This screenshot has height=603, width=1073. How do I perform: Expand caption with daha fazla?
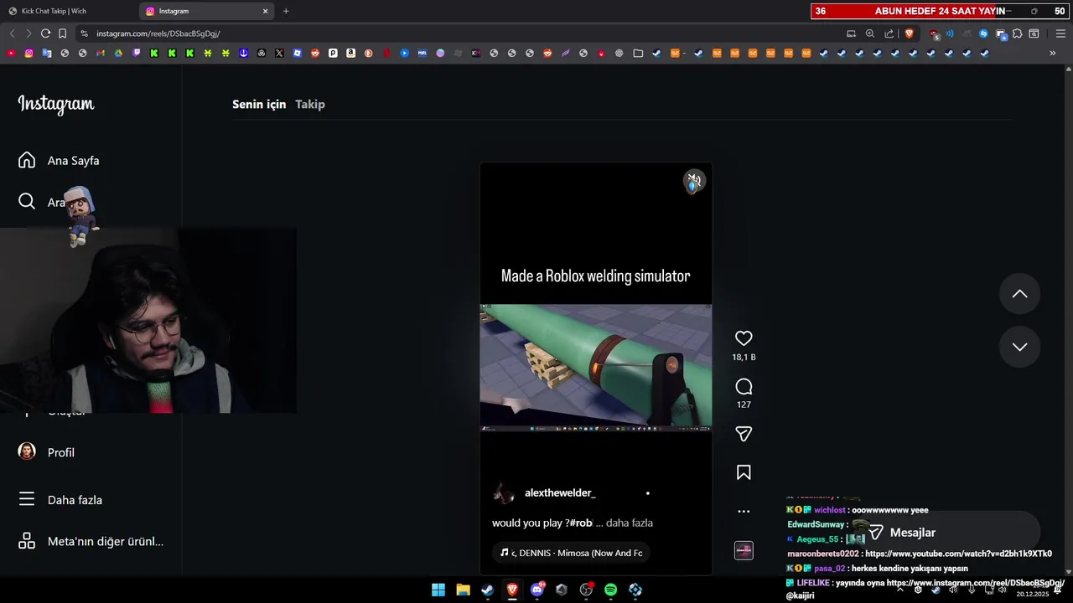[x=630, y=523]
